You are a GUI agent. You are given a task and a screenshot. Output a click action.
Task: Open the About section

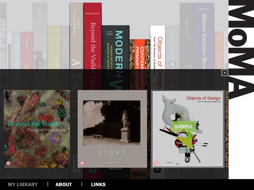click(x=64, y=184)
